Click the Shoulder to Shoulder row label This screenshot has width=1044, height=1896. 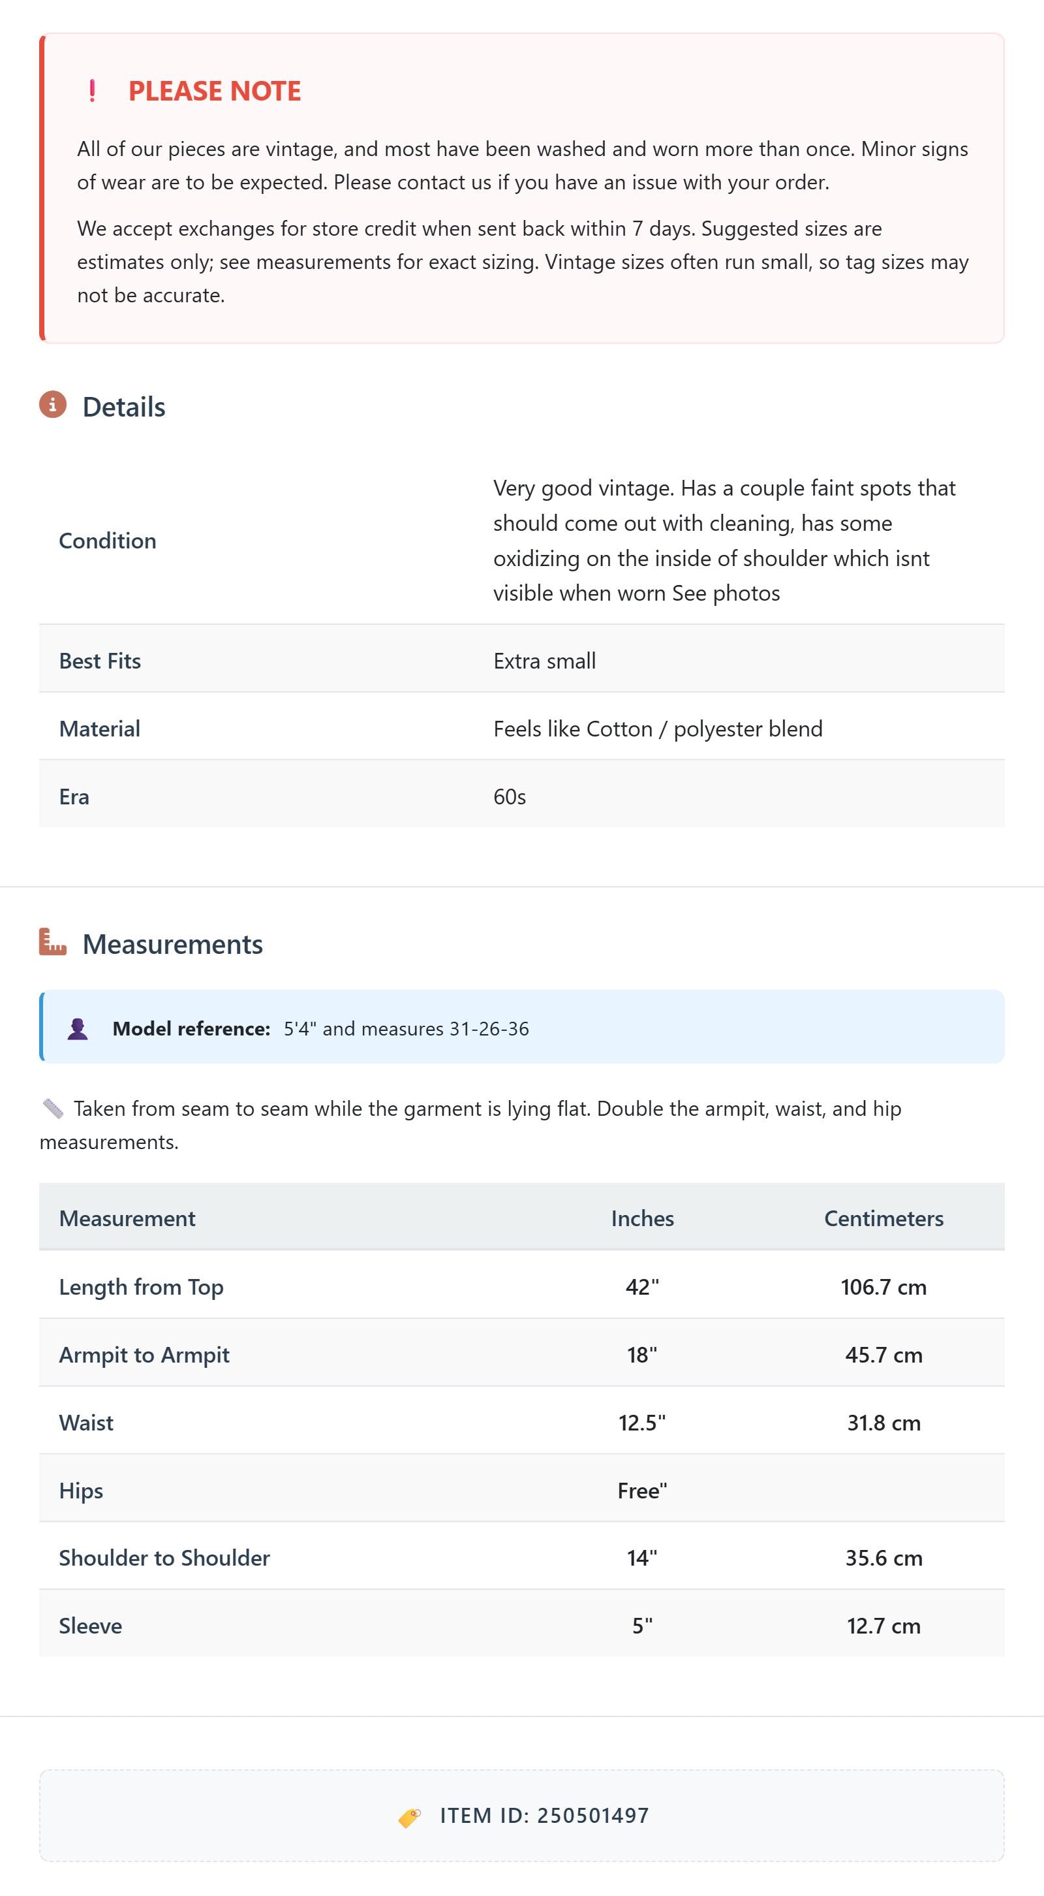[x=164, y=1557]
